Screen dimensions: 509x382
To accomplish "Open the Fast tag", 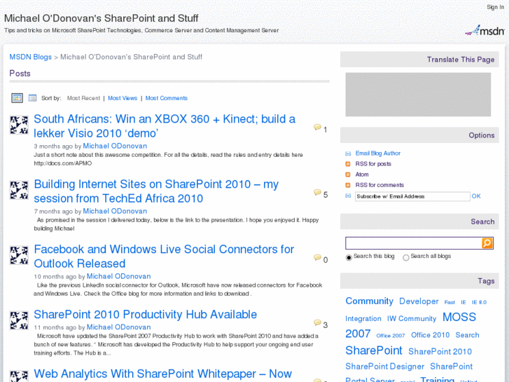I will pyautogui.click(x=449, y=302).
